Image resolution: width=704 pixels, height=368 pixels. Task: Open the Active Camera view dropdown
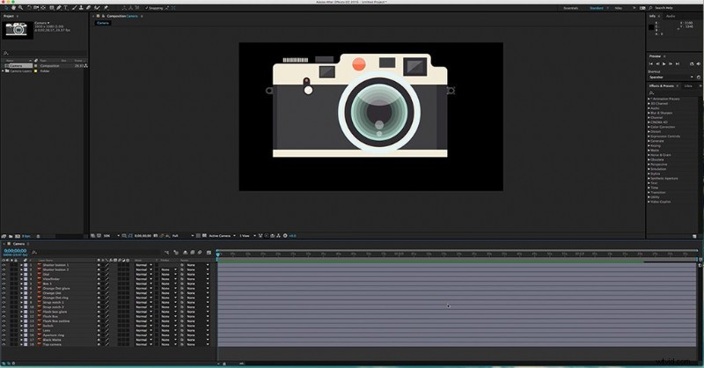point(222,235)
